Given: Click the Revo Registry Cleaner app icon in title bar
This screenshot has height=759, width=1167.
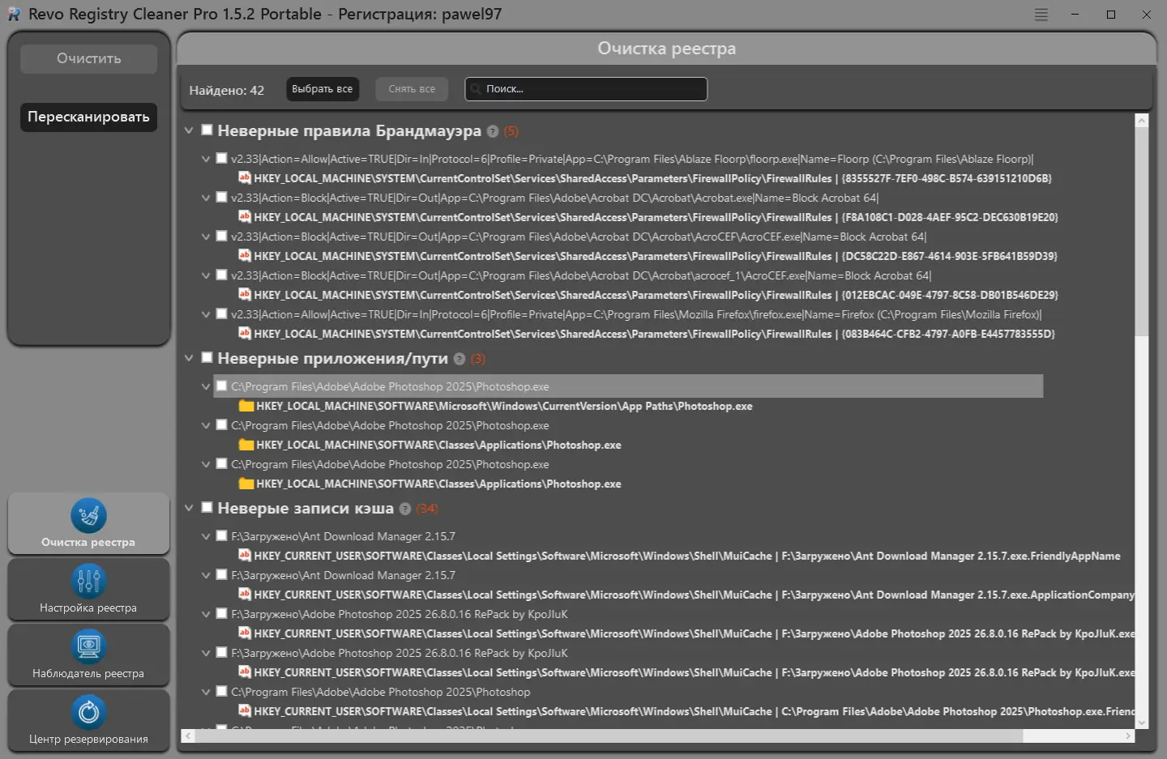Looking at the screenshot, I should point(14,15).
